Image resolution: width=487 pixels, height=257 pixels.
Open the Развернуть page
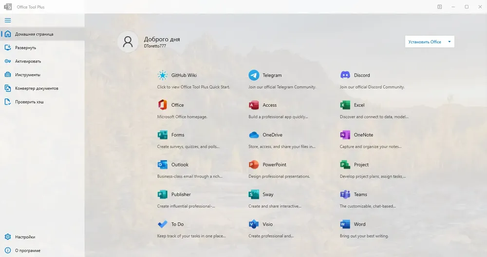tap(42, 48)
